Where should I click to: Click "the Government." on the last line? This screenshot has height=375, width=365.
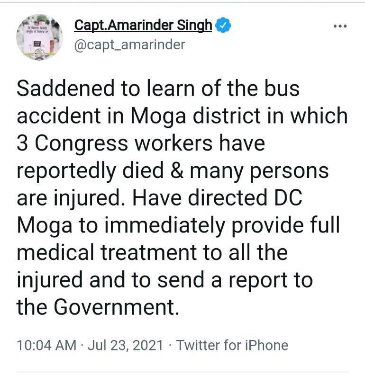[x=99, y=307]
